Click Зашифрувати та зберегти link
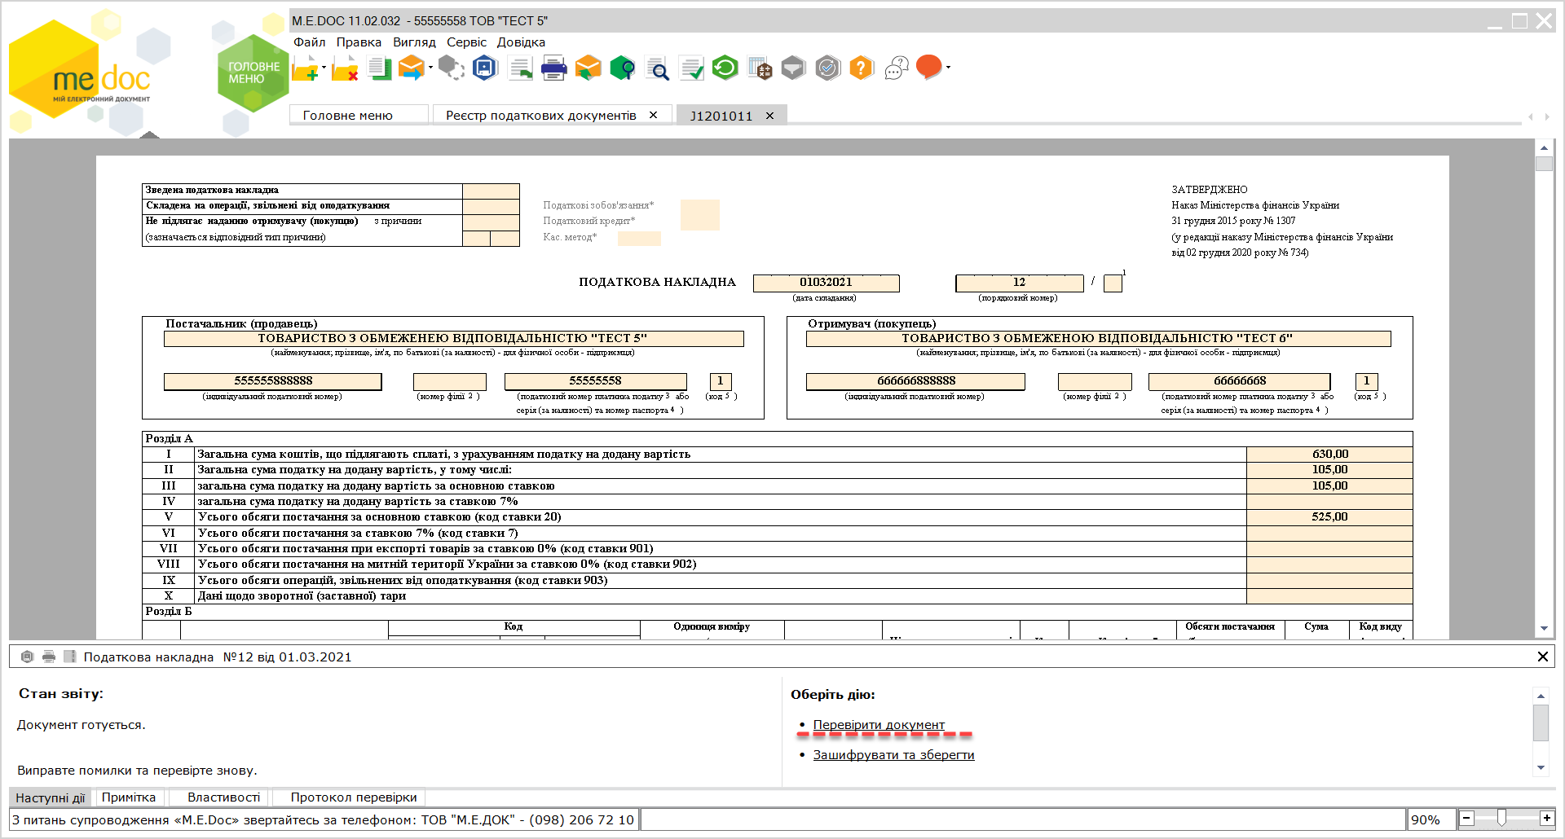1565x839 pixels. click(893, 755)
